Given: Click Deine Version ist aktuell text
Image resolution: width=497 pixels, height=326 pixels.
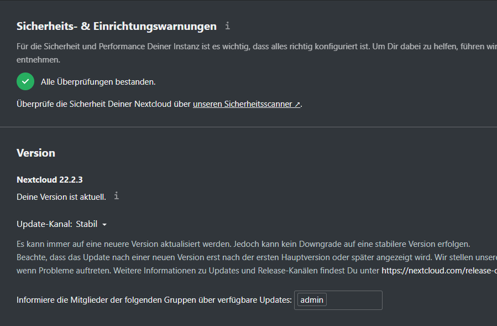Looking at the screenshot, I should click(61, 197).
